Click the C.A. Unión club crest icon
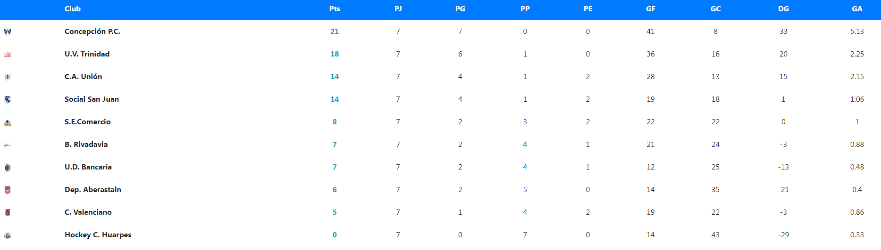Viewport: 881px width, 250px height. [8, 77]
